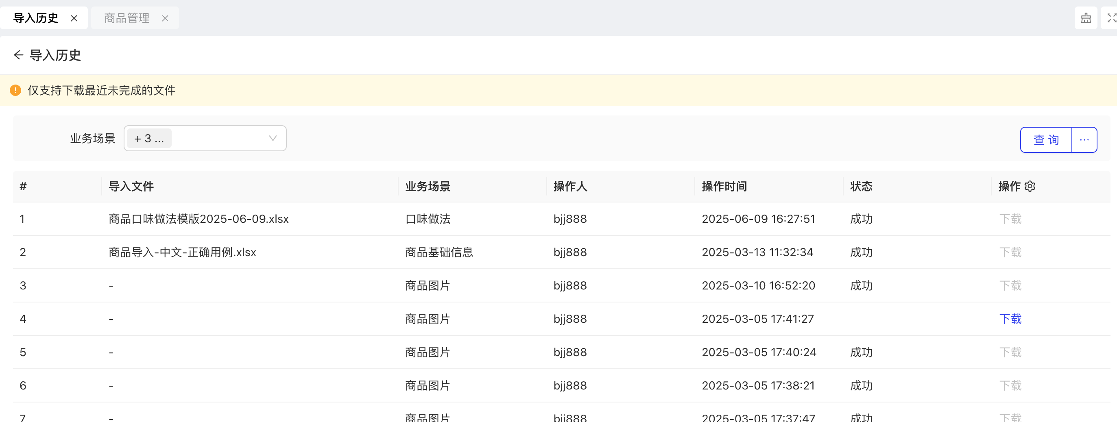1117x422 pixels.
Task: Click 成功 status in row 1
Action: coord(861,219)
